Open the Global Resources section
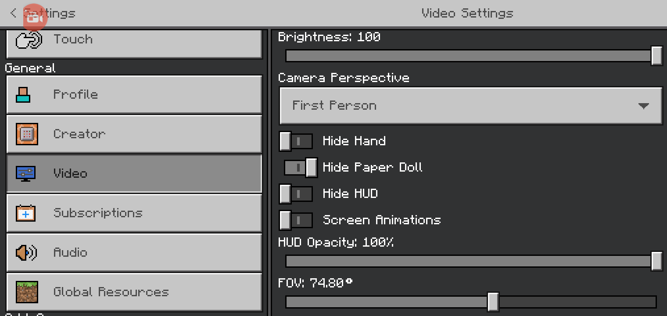 (x=134, y=292)
